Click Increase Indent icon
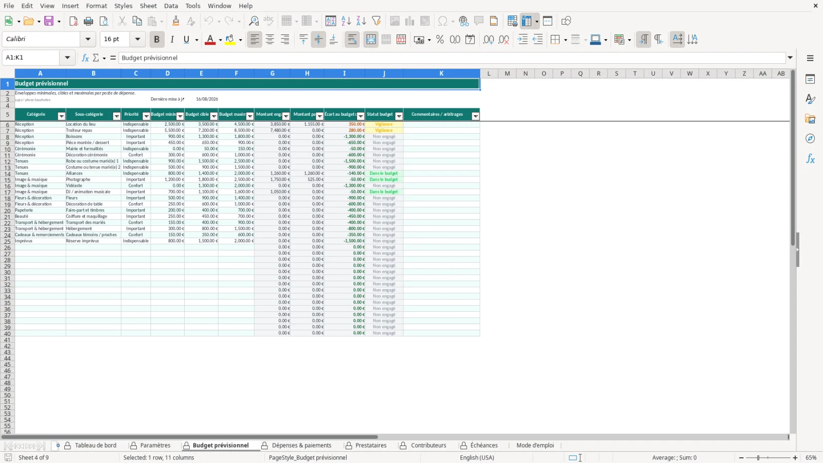 click(x=523, y=40)
